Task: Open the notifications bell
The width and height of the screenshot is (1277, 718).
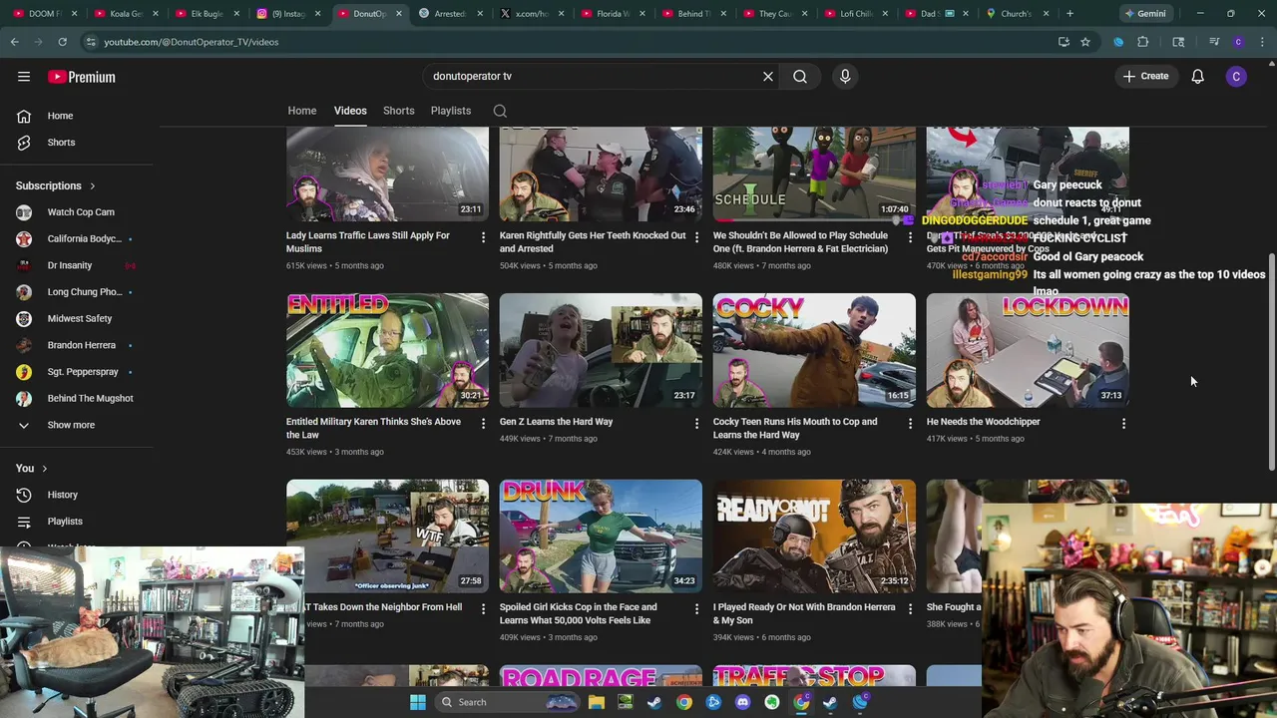Action: [x=1197, y=76]
